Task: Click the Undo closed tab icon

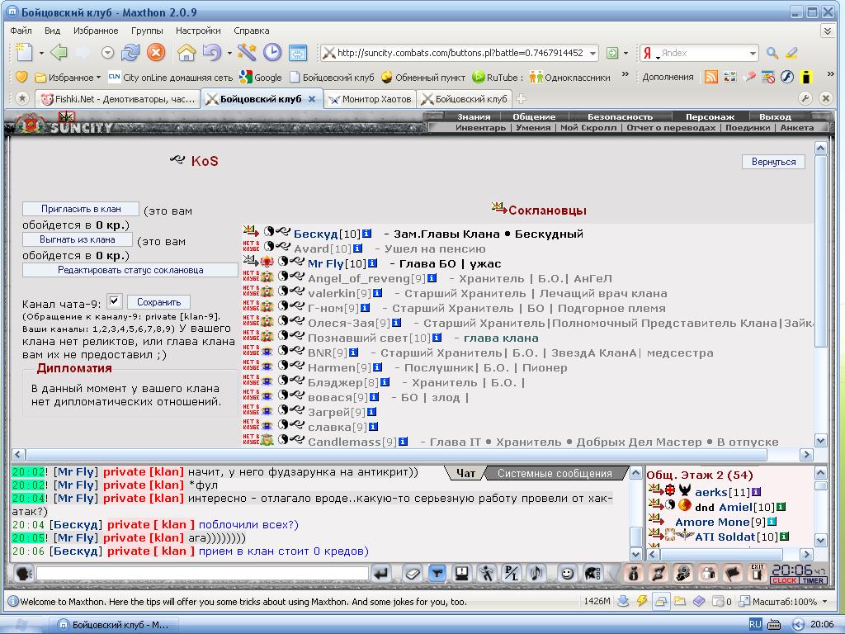Action: [x=212, y=52]
